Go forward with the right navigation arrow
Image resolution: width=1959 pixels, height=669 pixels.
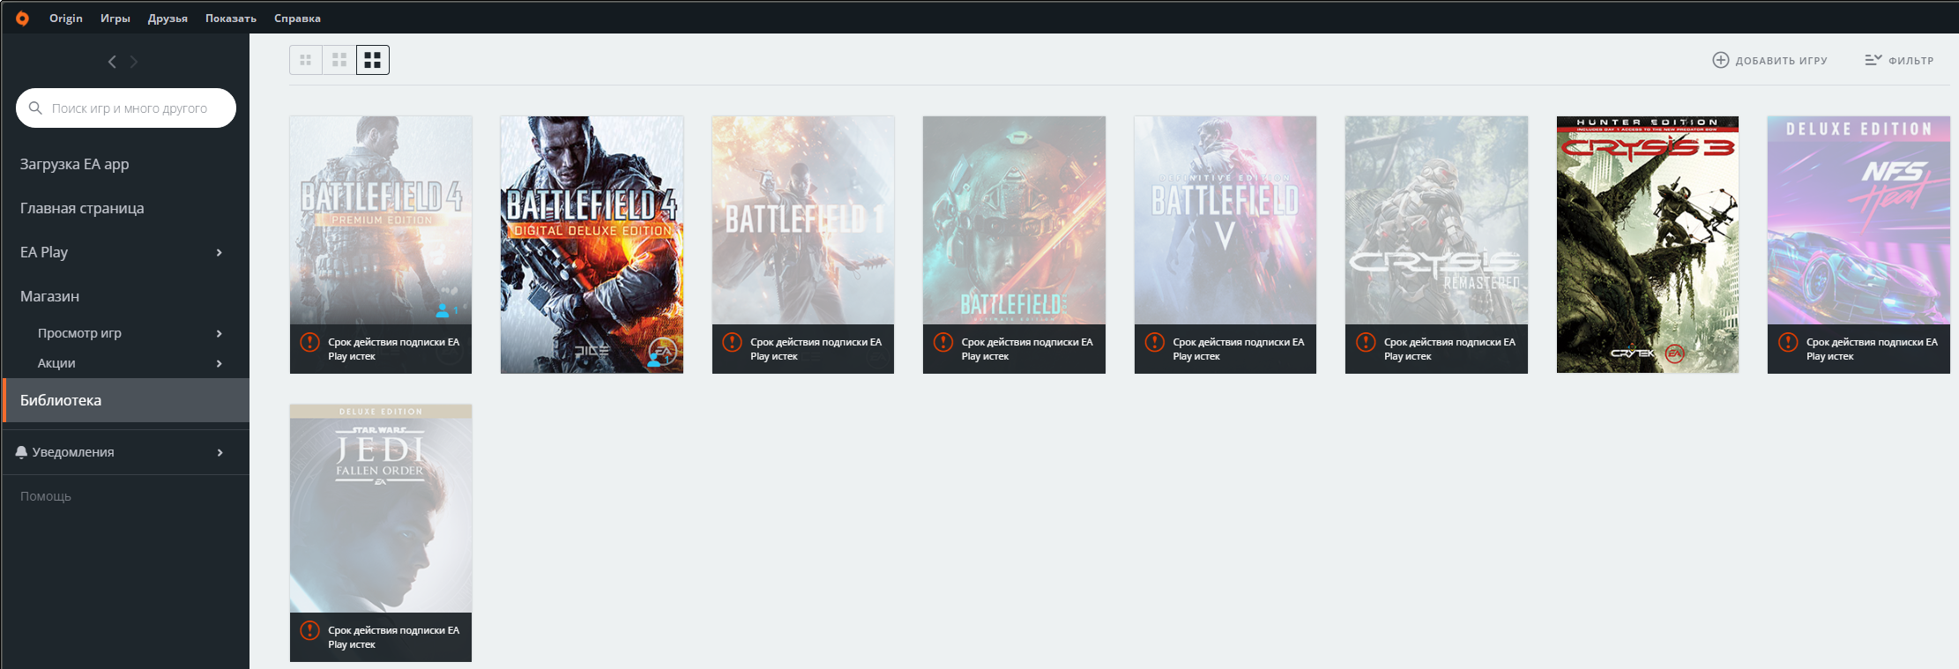[134, 62]
